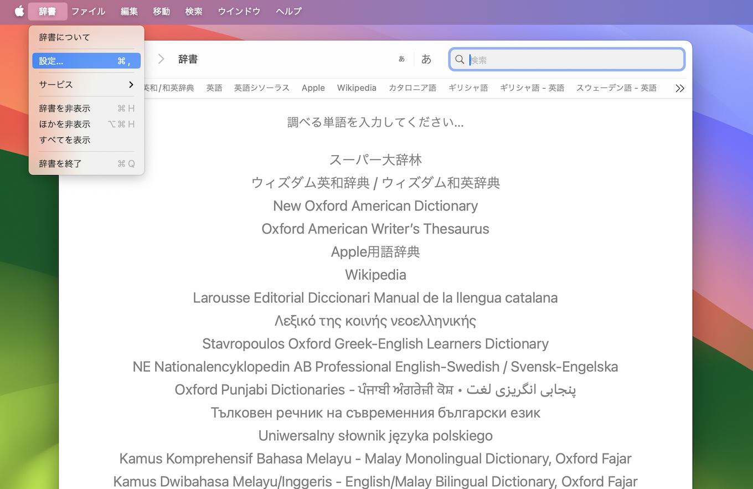The image size is (753, 489).
Task: Choose ほかを非表示 from the menu
Action: click(86, 124)
